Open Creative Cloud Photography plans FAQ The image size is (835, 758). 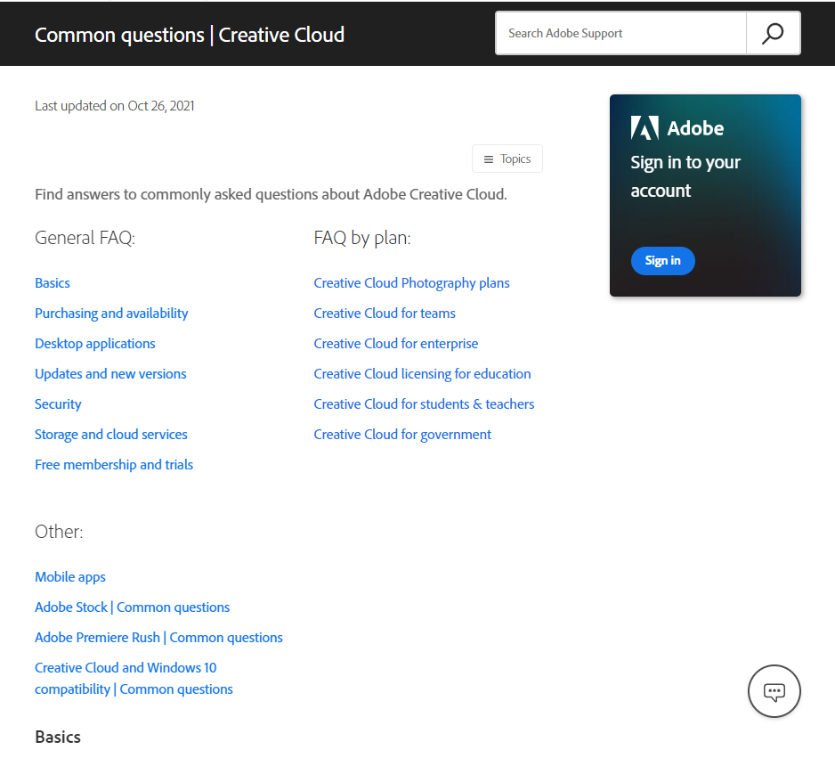tap(411, 283)
